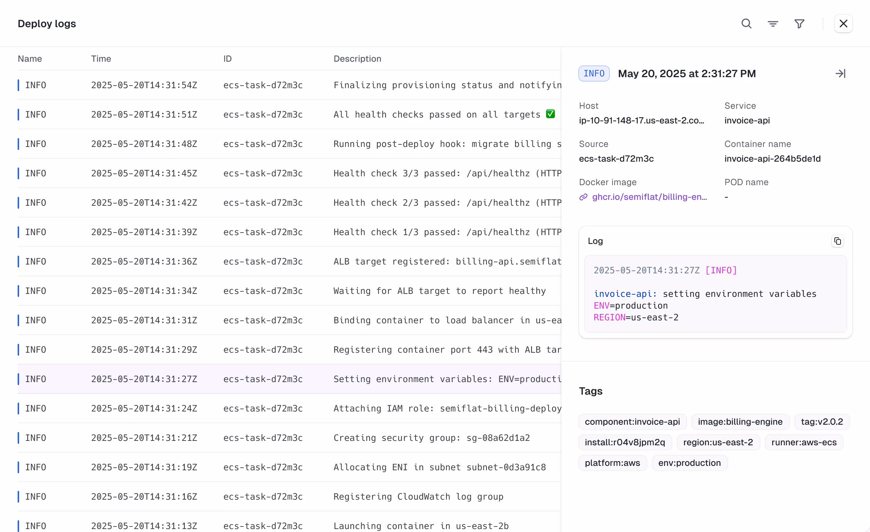Click the green checkmark emoji in description
This screenshot has width=870, height=532.
[550, 114]
